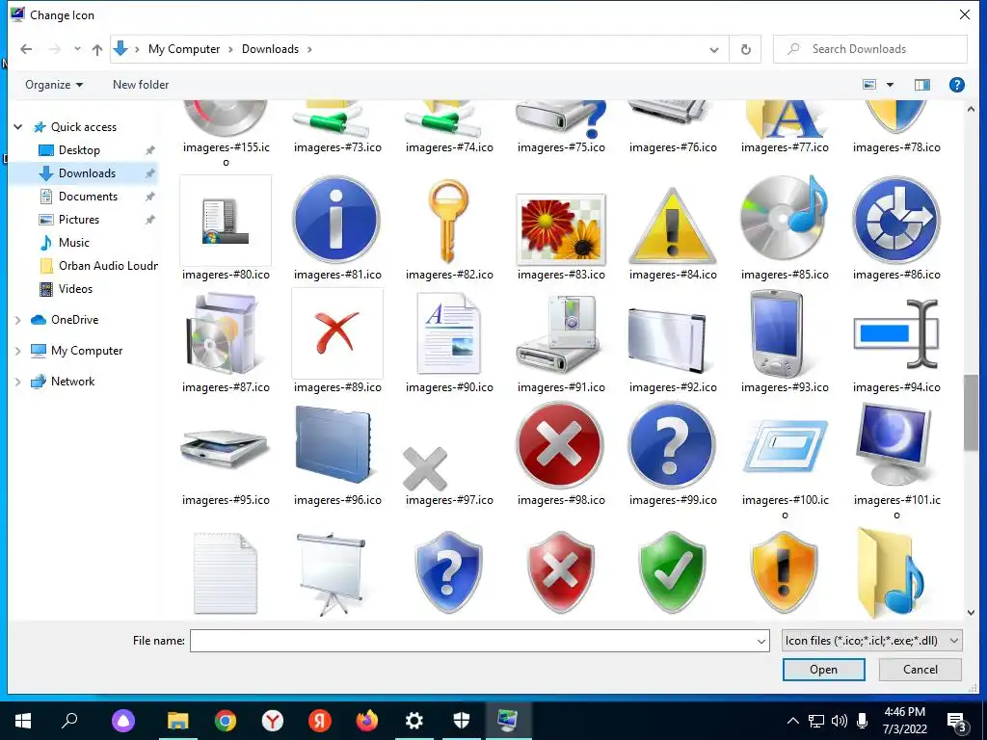Select the blue question shield icon
Viewport: 987px width, 740px height.
[x=448, y=572]
